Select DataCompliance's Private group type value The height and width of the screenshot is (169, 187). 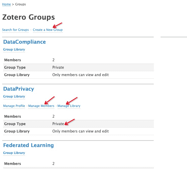[x=58, y=67]
